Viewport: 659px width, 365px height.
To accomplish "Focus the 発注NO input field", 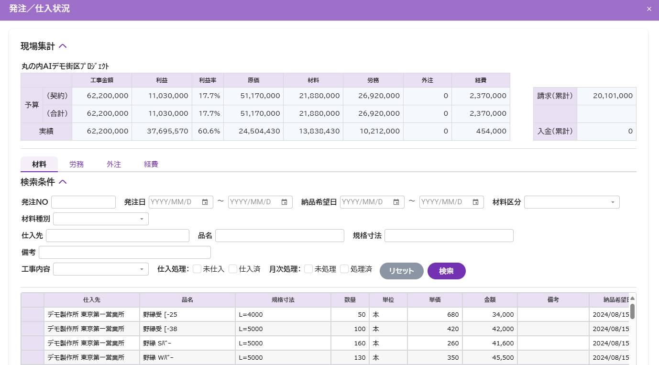I will [x=84, y=202].
